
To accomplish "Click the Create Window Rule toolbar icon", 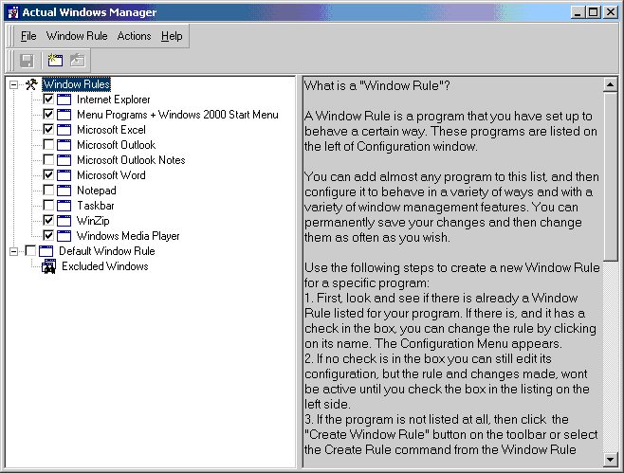I will (x=55, y=61).
